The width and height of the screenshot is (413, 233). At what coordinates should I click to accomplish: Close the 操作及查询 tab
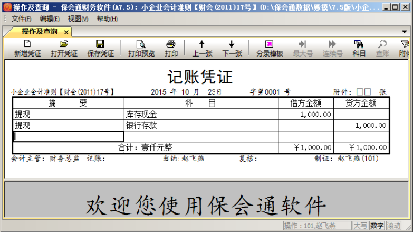(65, 32)
